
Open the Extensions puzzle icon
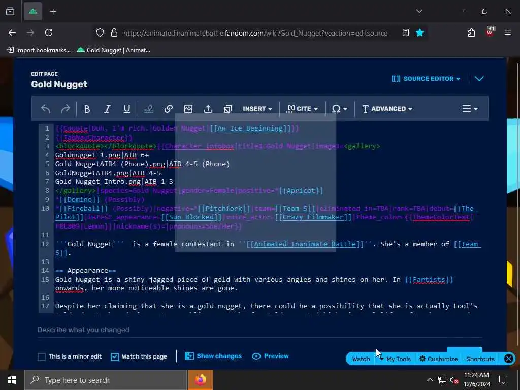point(471,32)
